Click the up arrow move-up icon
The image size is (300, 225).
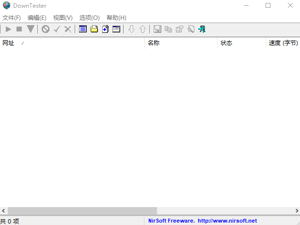click(142, 30)
